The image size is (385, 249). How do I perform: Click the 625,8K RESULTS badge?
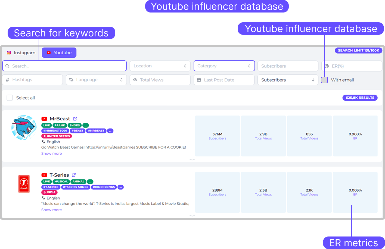[360, 98]
